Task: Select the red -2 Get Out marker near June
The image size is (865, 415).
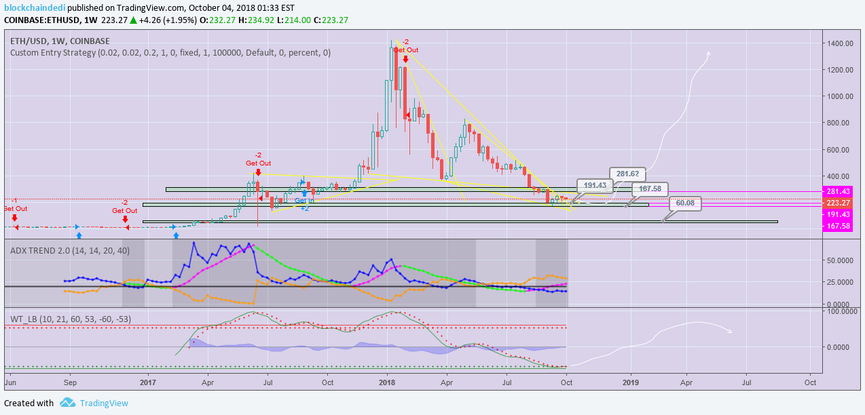Action: 257,172
